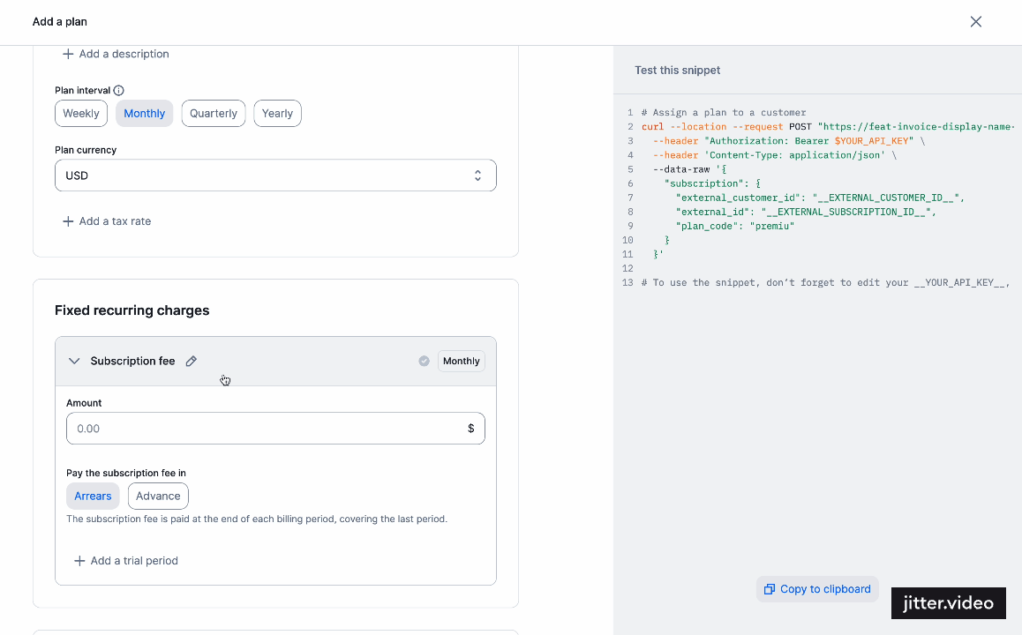Screen dimensions: 1022x635
Task: Close the Add a plan dialog
Action: coord(976,21)
